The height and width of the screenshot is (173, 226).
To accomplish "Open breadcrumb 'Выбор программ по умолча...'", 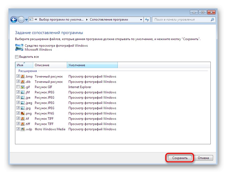I will click(x=61, y=20).
